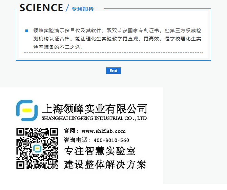Click the SHANGHAI LINGFENG INDUSTRIAL CO., LTD text
The height and width of the screenshot is (190, 227).
click(94, 119)
